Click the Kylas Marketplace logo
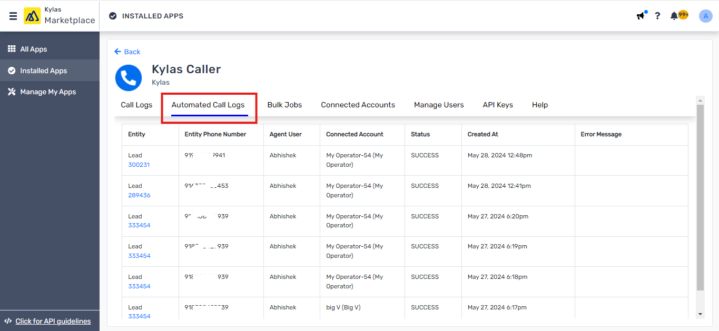 tap(60, 16)
